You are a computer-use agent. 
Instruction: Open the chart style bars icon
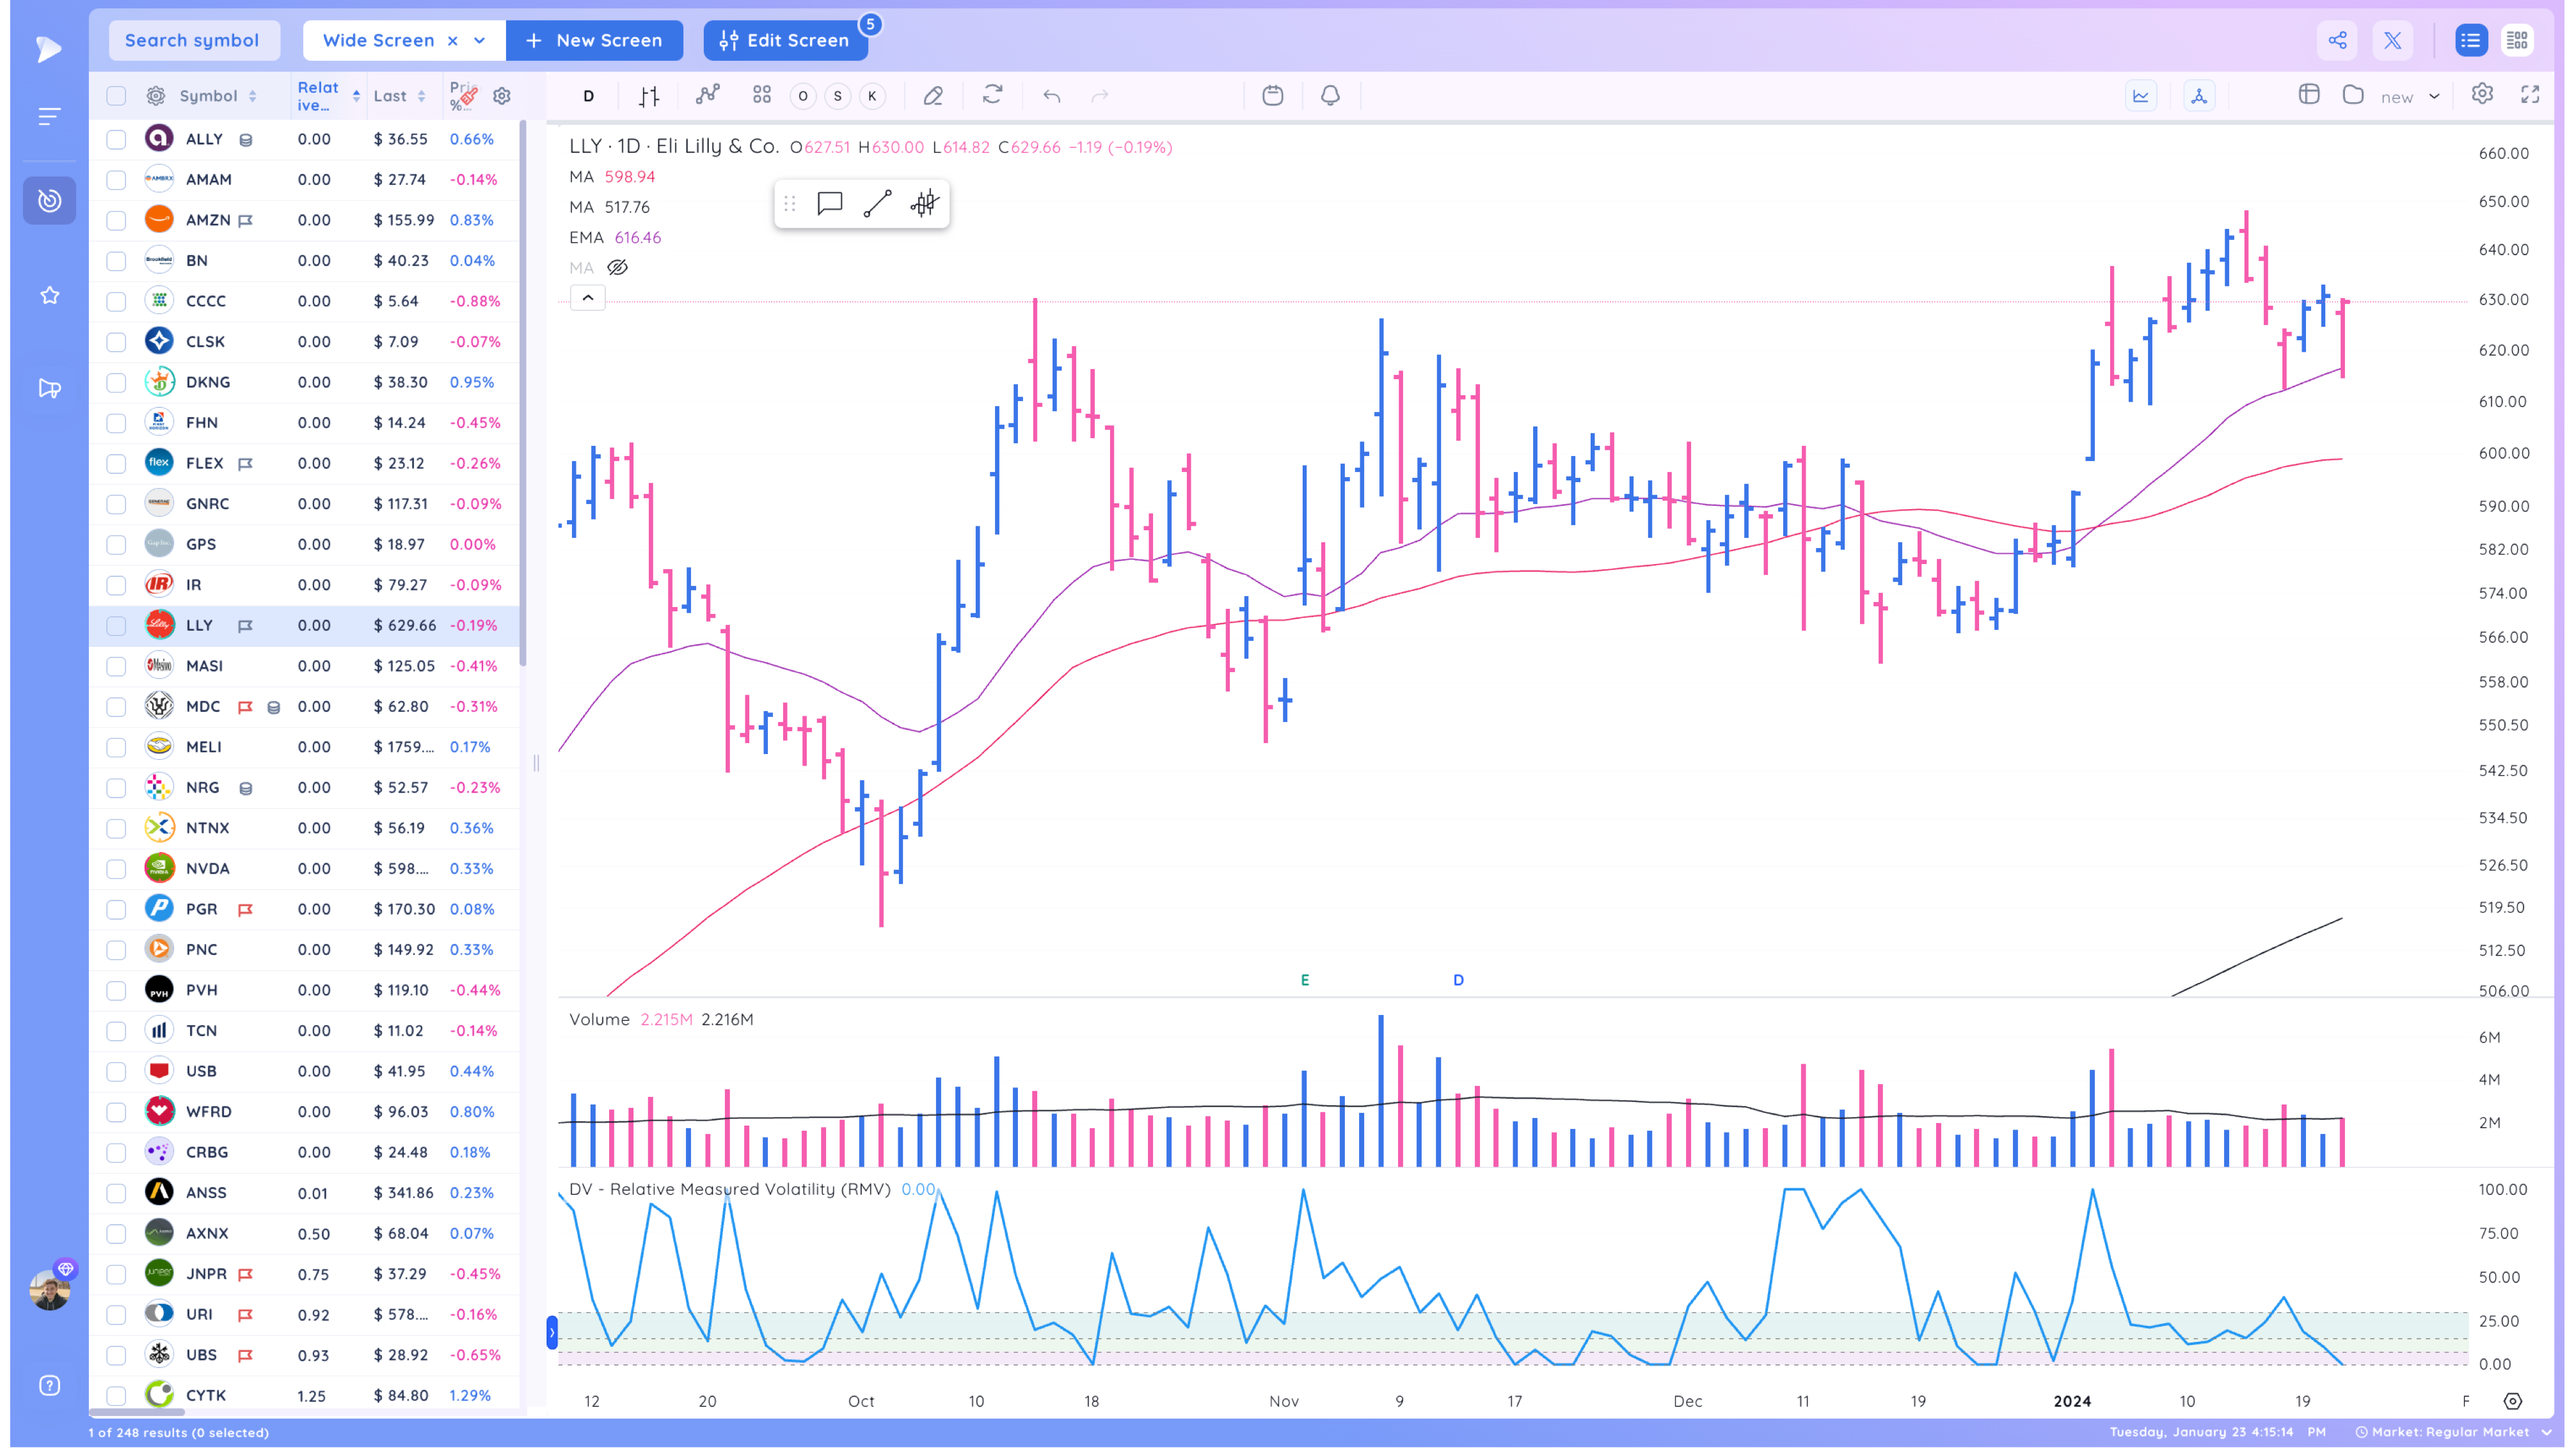tap(649, 96)
